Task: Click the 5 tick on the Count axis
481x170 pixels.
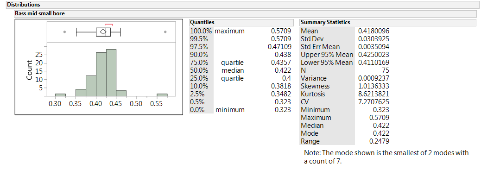Action: (41, 88)
